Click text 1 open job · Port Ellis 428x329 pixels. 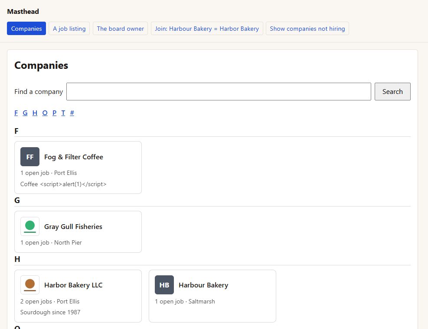coord(49,173)
